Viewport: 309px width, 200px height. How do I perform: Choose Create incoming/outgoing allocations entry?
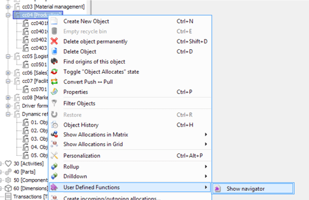130,198
